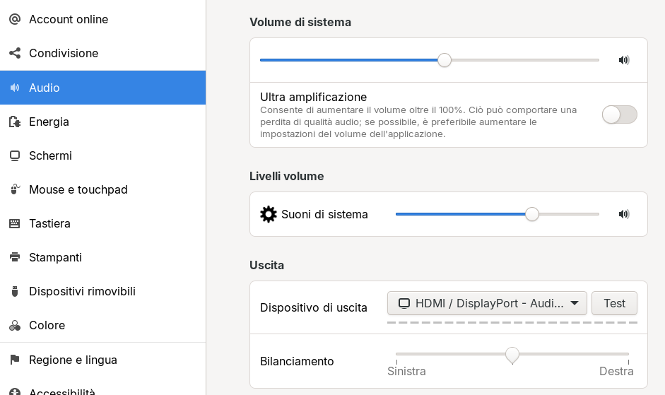Mute system volume via speaker icon
Screen dimensions: 665x395
(x=624, y=60)
